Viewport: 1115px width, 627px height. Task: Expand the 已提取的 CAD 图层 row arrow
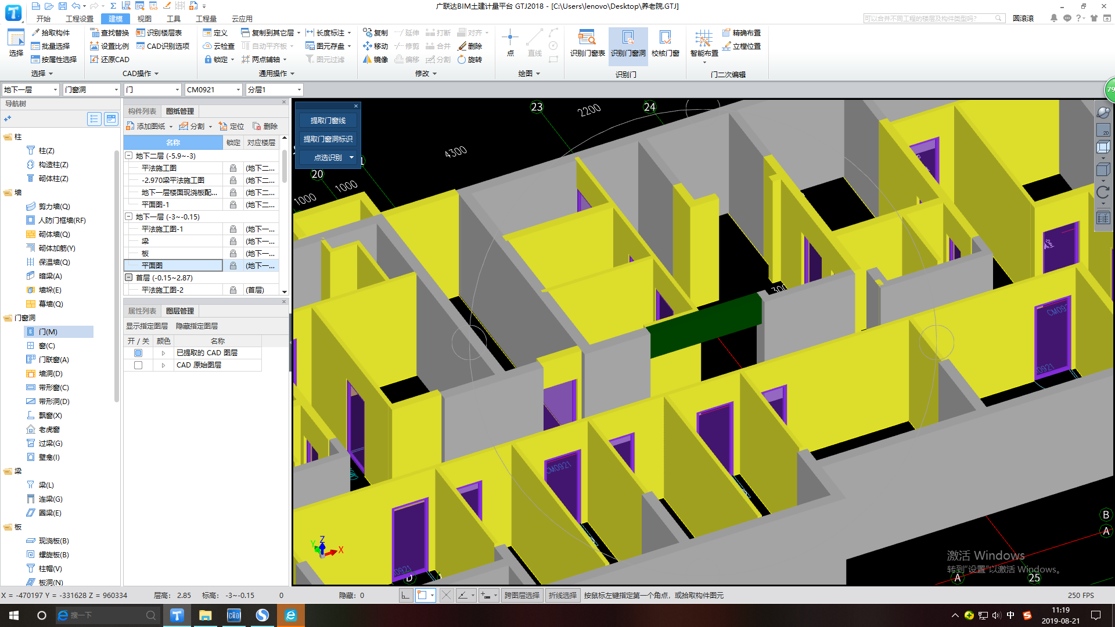point(163,353)
